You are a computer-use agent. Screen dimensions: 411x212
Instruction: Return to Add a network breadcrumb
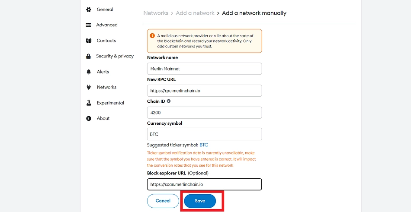(195, 13)
